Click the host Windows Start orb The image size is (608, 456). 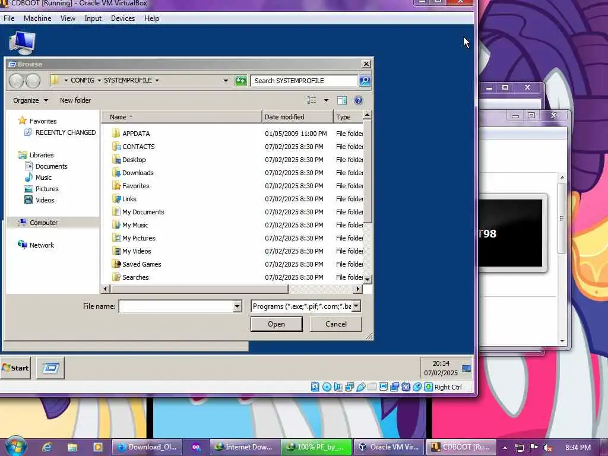tap(15, 446)
